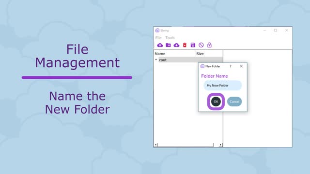Click the cloud download toolbar icon
Viewport: 310px width, 174px height.
(x=176, y=45)
